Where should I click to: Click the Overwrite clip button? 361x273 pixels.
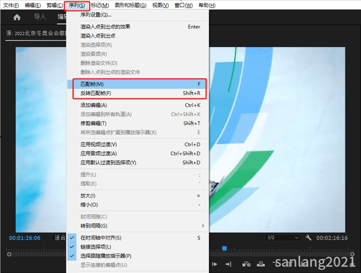click(x=261, y=264)
